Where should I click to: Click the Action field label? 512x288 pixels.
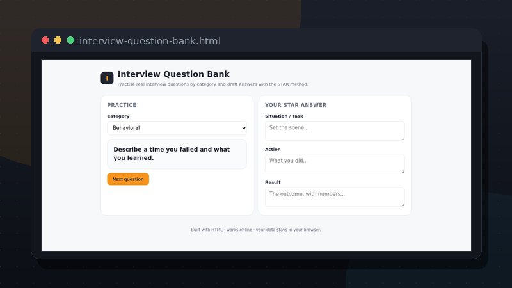click(273, 150)
